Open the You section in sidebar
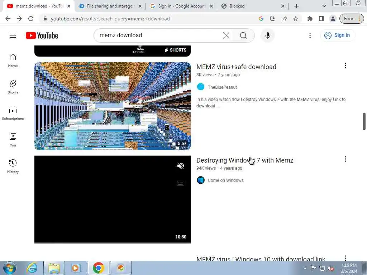Viewport: 367px width, 275px height. [x=13, y=140]
